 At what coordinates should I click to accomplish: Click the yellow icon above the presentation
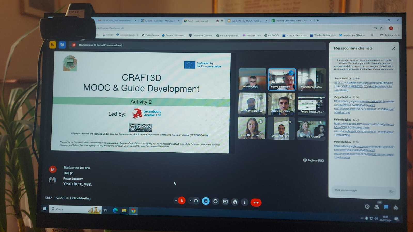click(x=52, y=45)
